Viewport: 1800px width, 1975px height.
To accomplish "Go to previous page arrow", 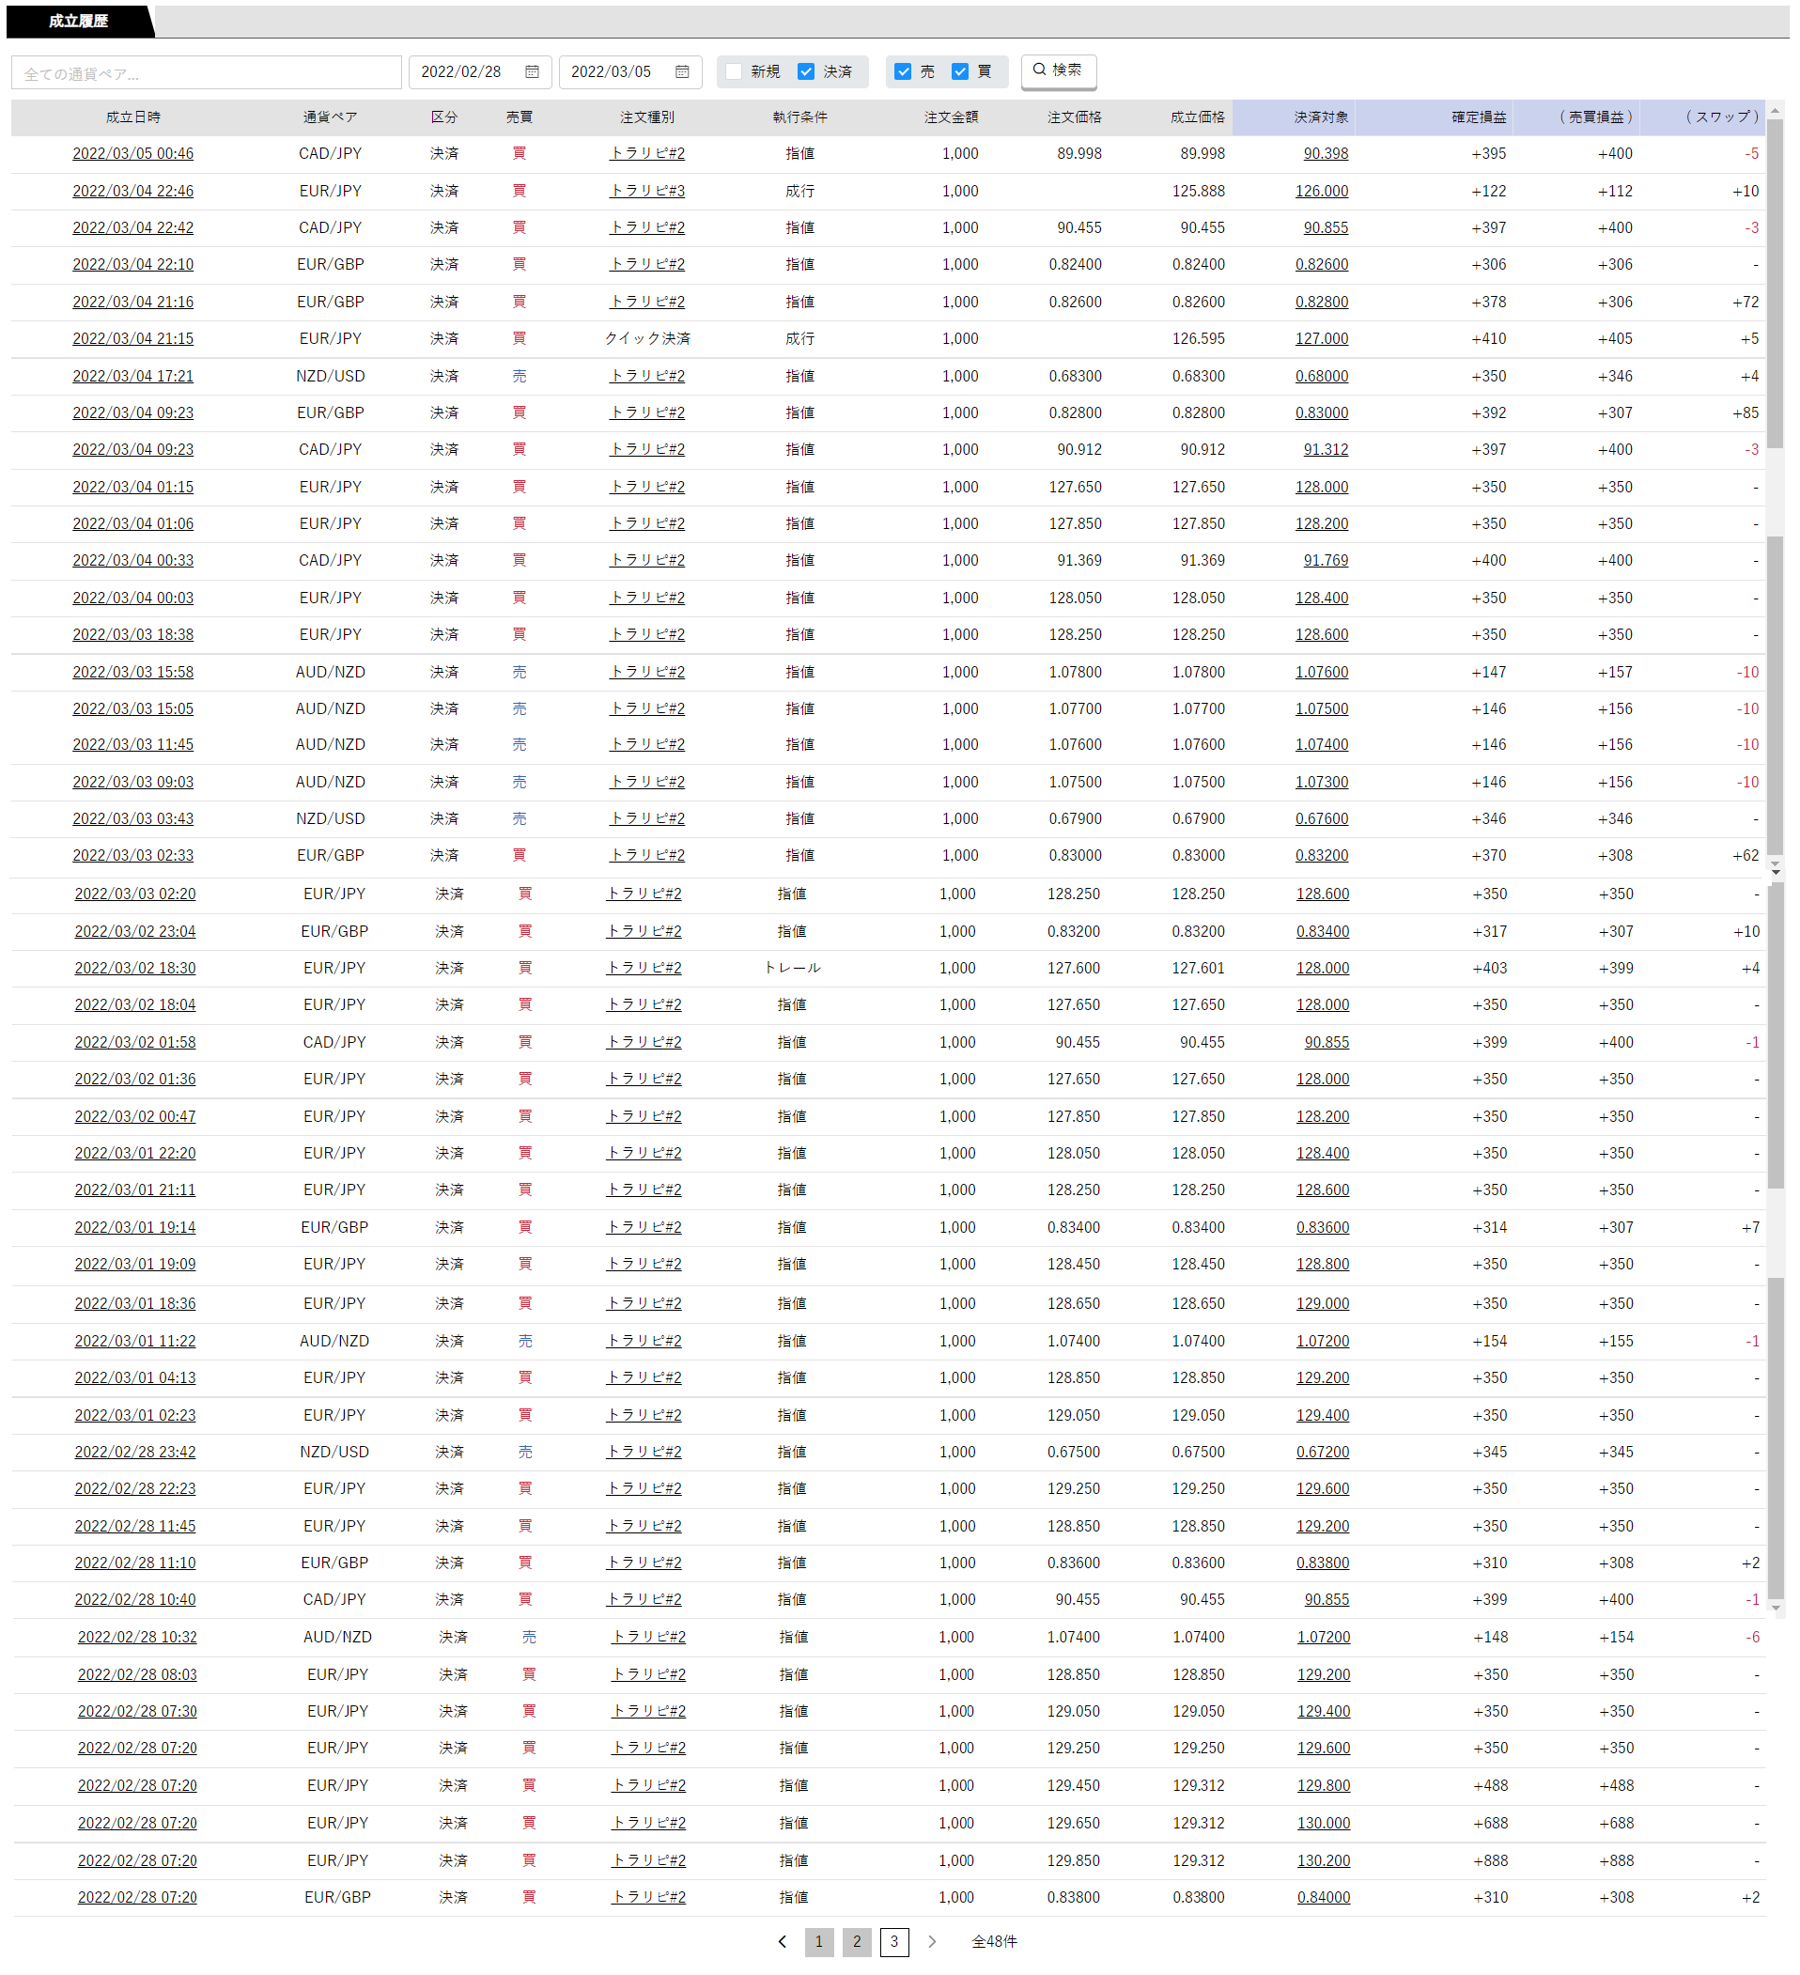I will point(782,1941).
